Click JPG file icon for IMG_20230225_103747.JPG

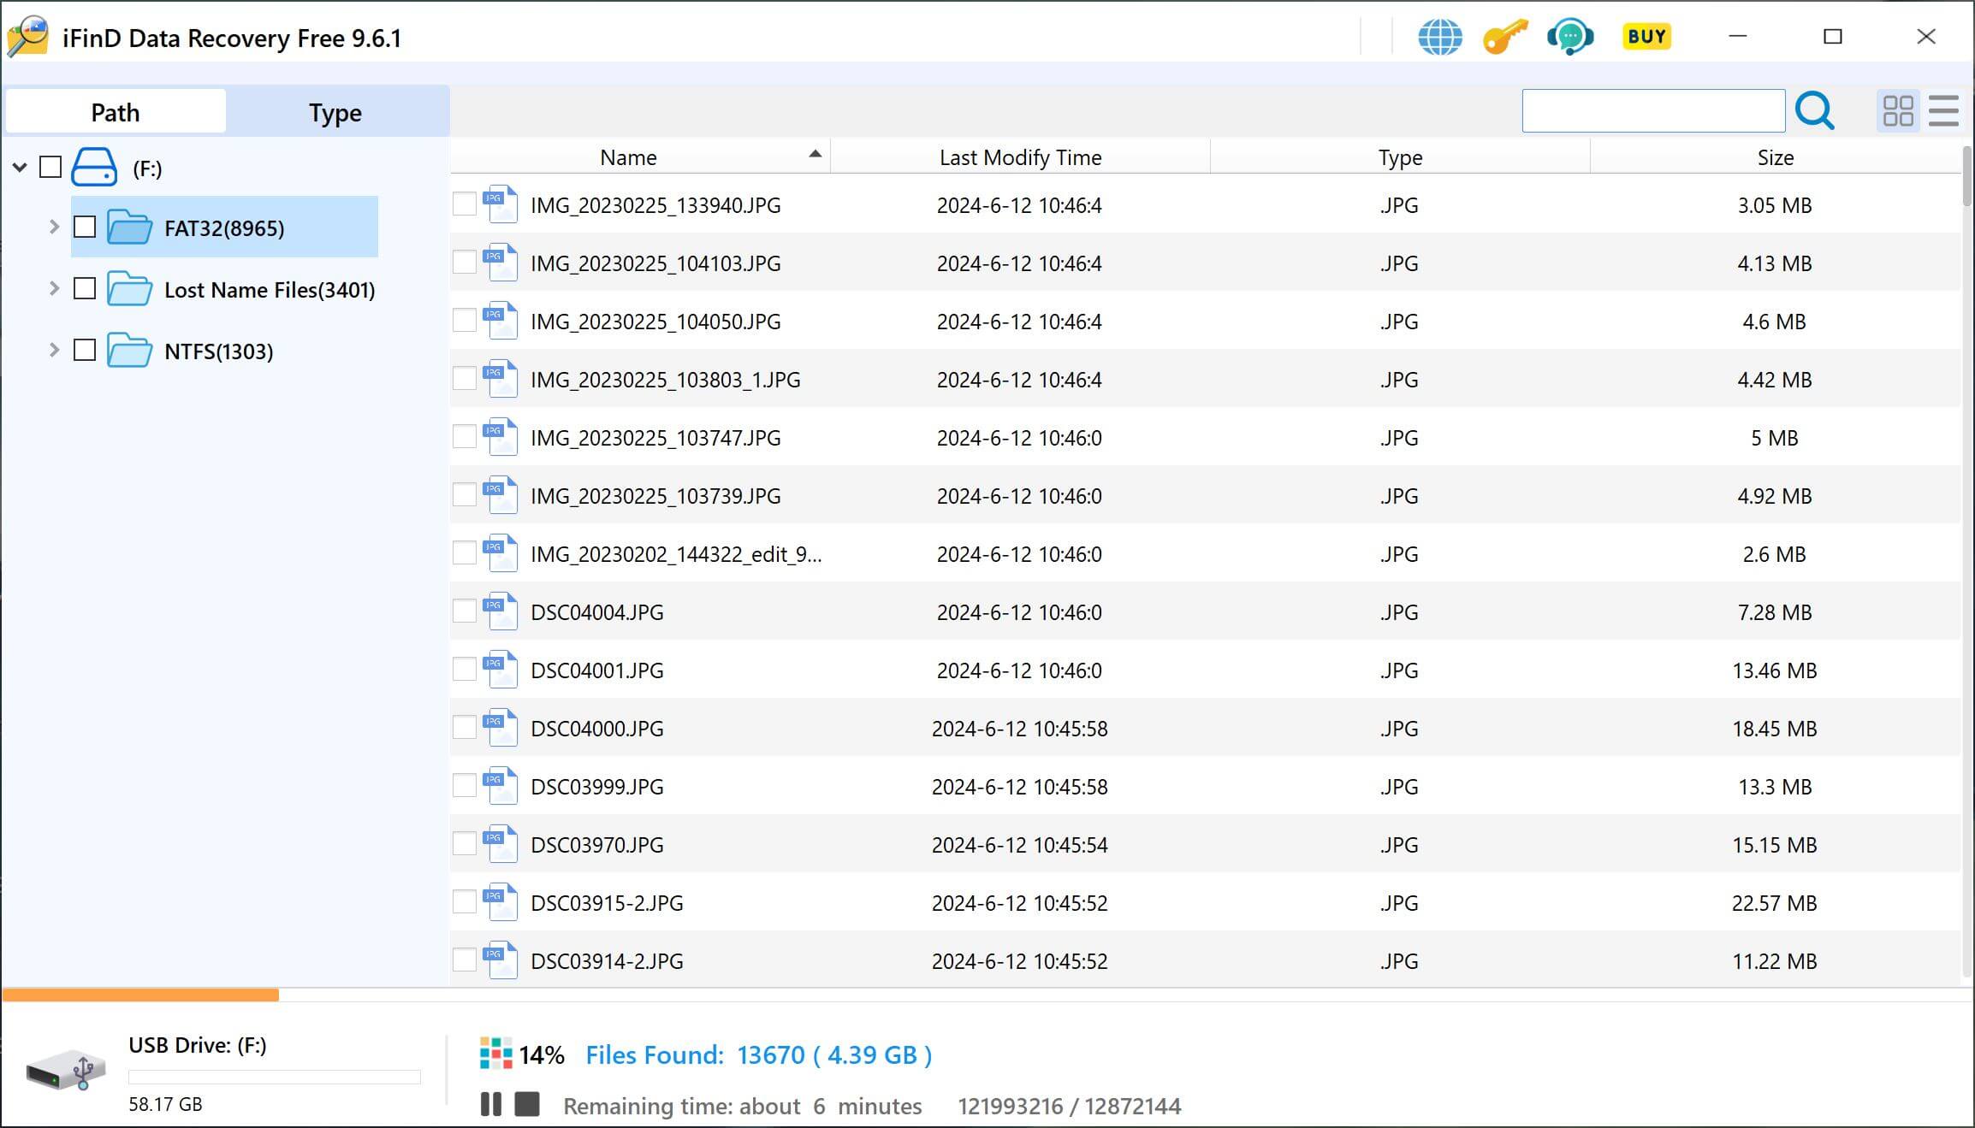(x=501, y=437)
